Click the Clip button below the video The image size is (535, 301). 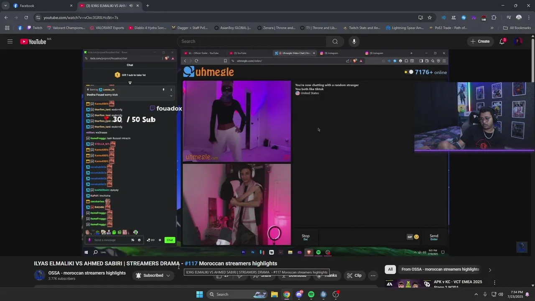[354, 275]
